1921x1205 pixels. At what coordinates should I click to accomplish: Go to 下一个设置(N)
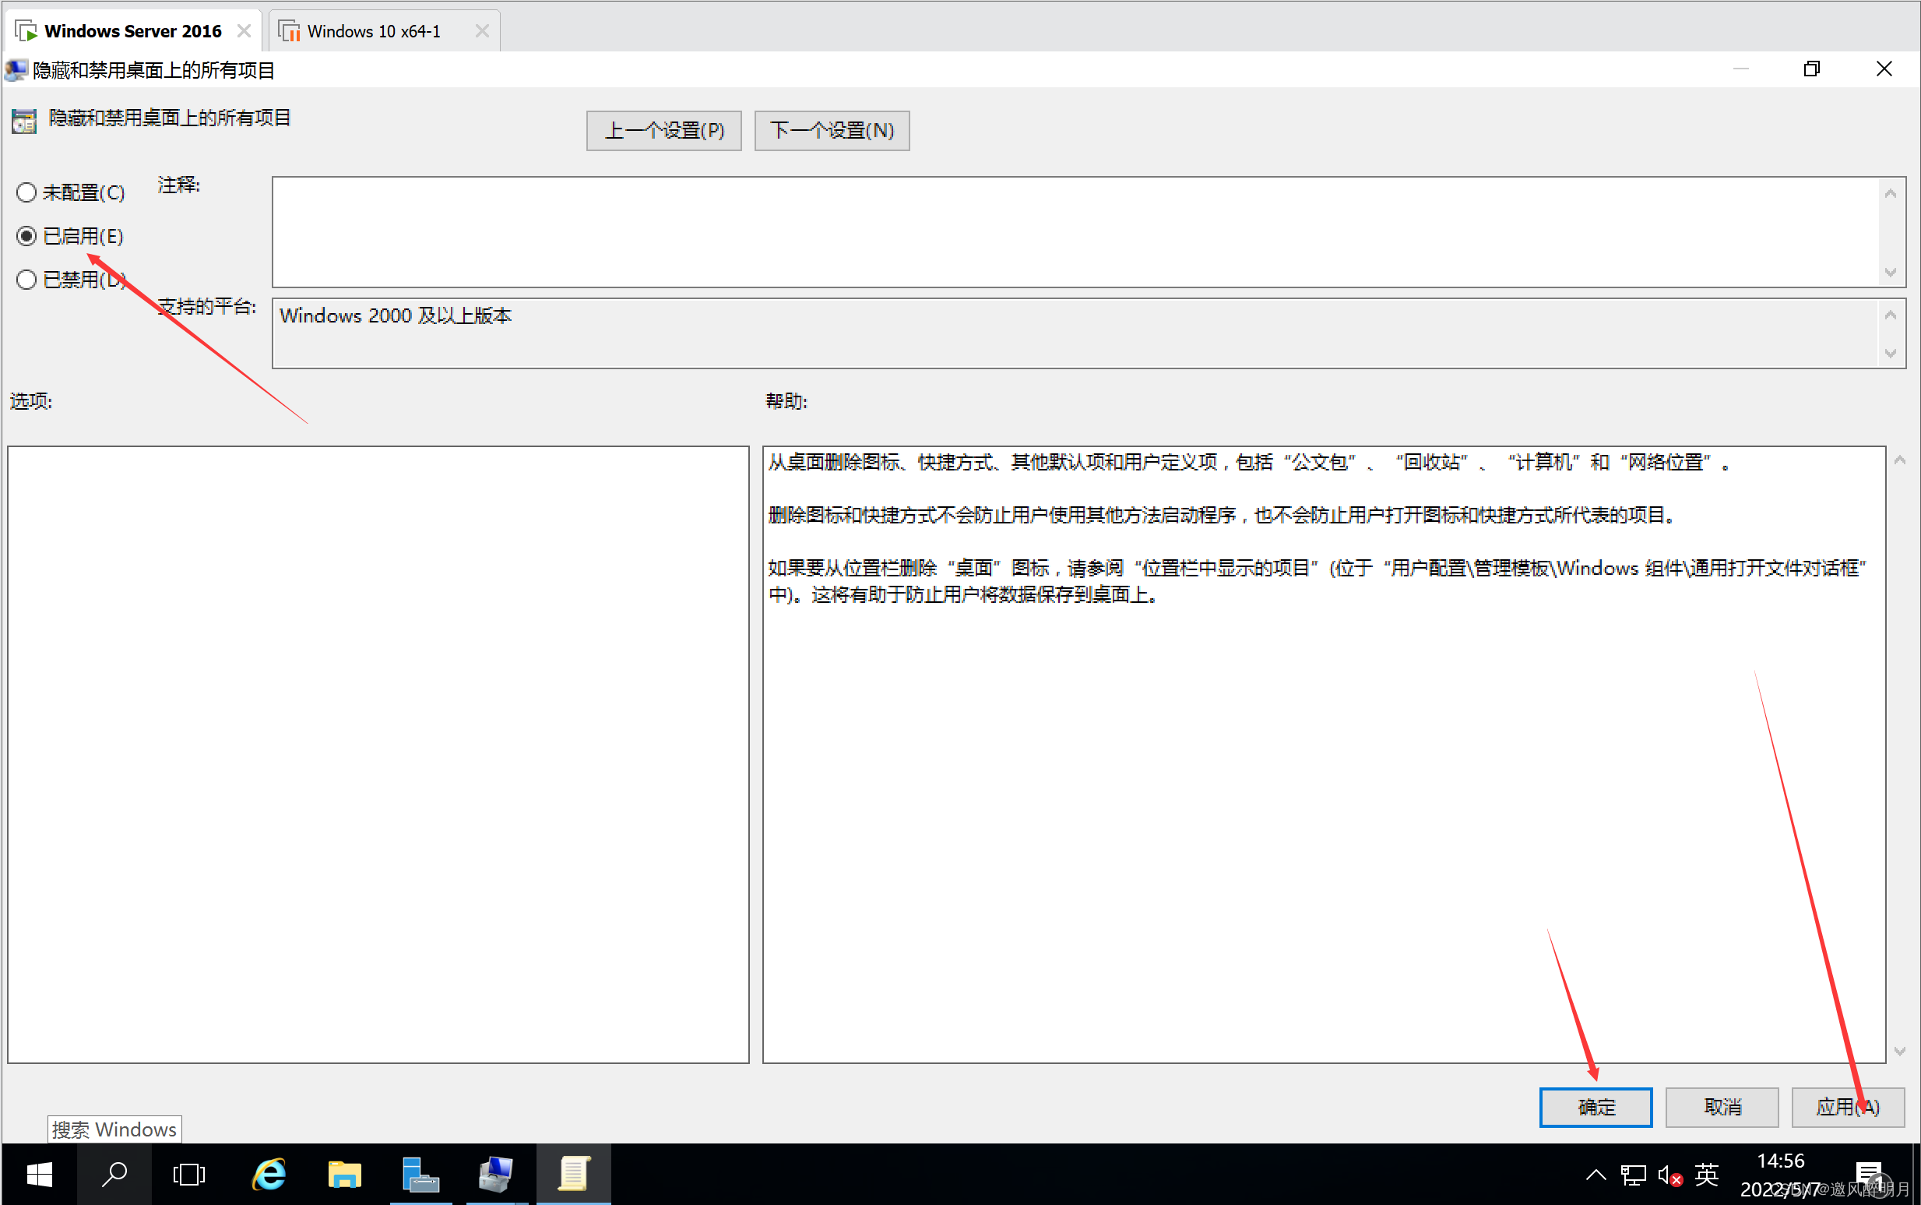832,130
